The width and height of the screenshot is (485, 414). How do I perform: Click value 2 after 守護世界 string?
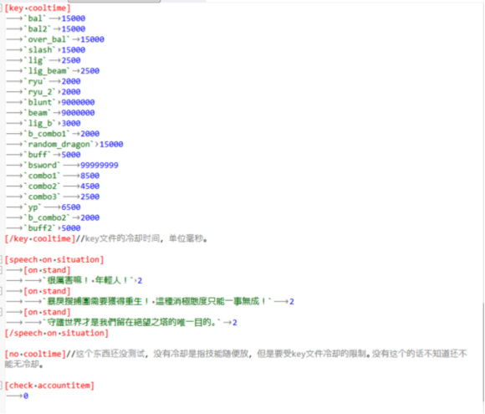(235, 323)
